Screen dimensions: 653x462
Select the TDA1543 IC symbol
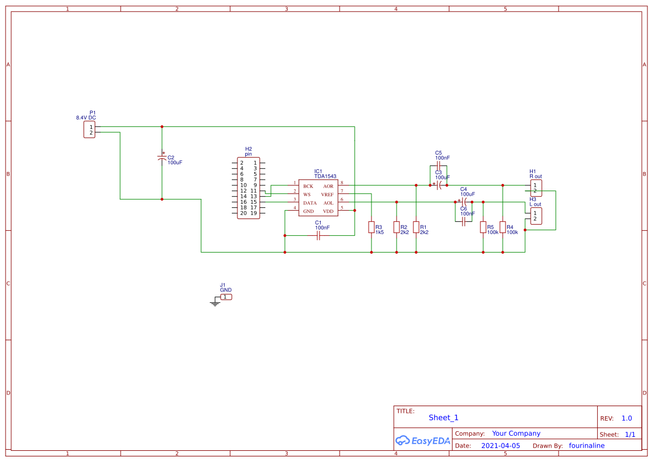click(318, 198)
